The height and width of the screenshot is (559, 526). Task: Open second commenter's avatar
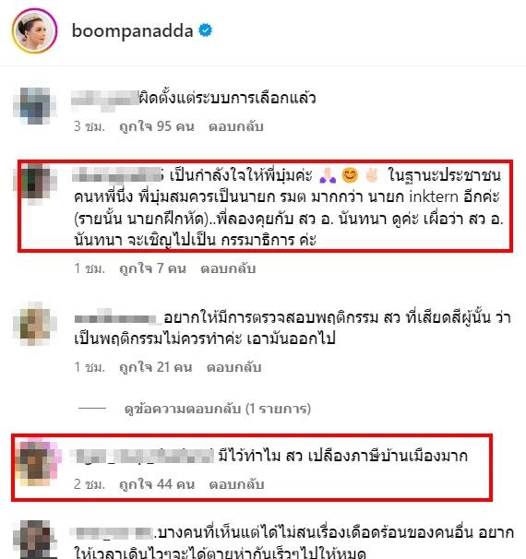35,184
